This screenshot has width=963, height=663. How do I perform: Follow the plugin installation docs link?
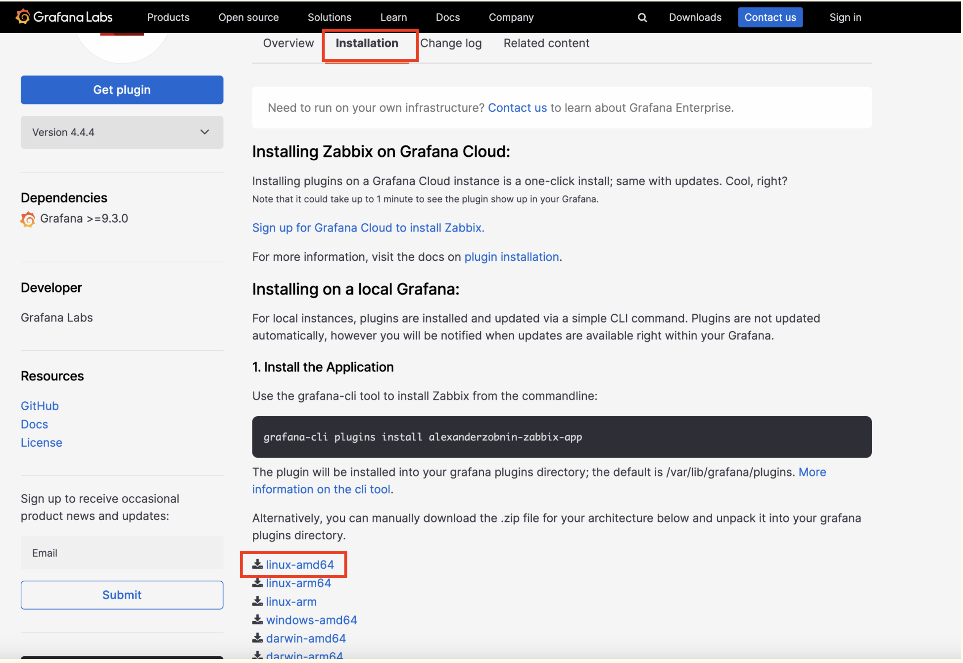(511, 257)
